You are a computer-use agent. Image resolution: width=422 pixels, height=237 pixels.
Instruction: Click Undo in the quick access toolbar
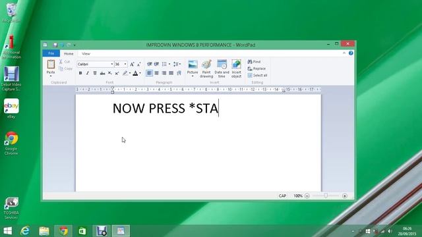click(62, 45)
